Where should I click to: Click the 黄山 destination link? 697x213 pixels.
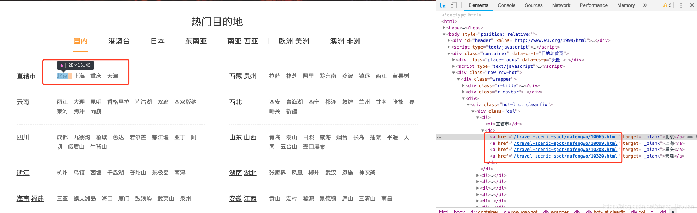[275, 198]
